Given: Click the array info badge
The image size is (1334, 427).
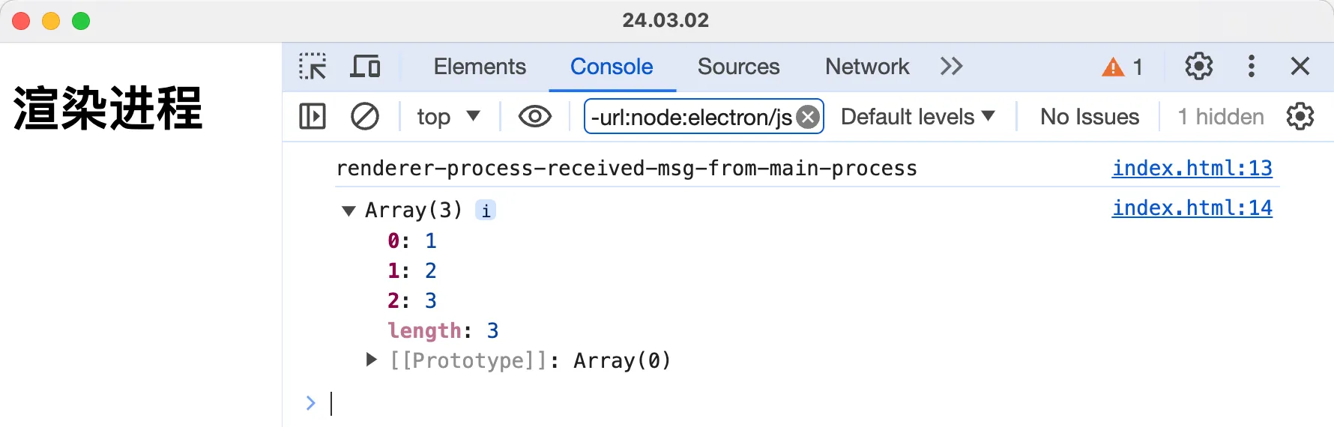Looking at the screenshot, I should 486,211.
